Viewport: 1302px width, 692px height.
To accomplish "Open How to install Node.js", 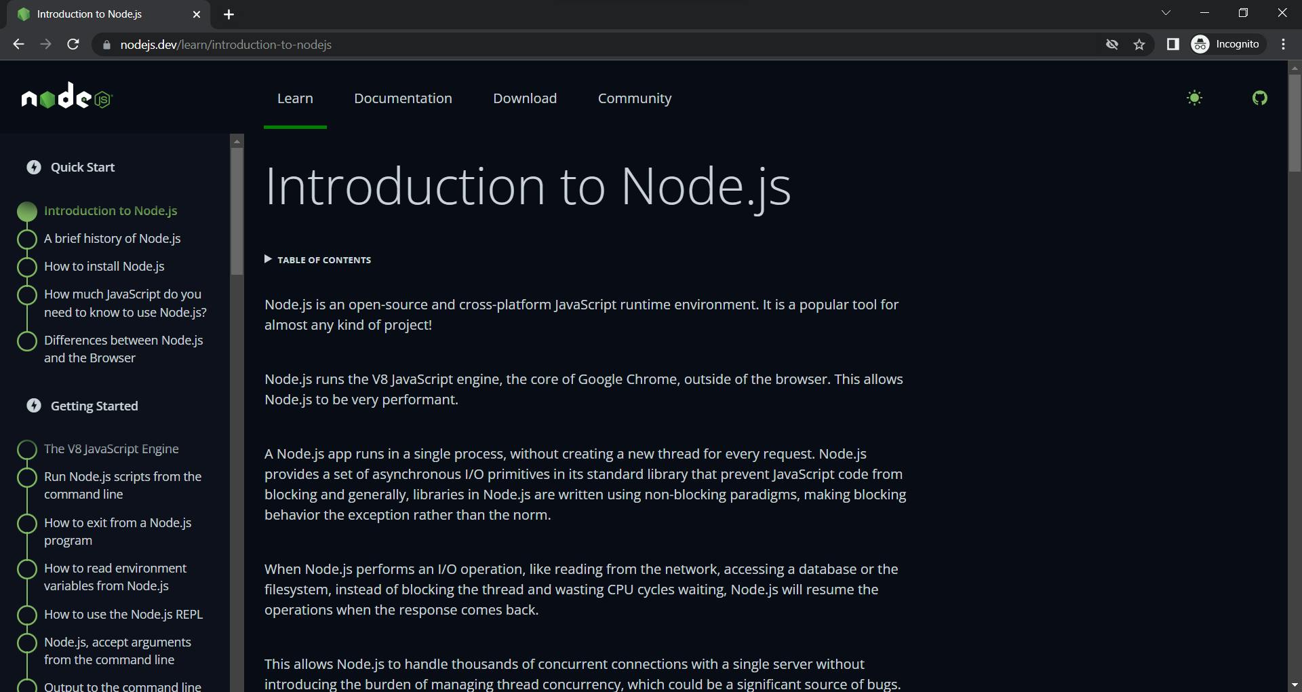I will 104,267.
